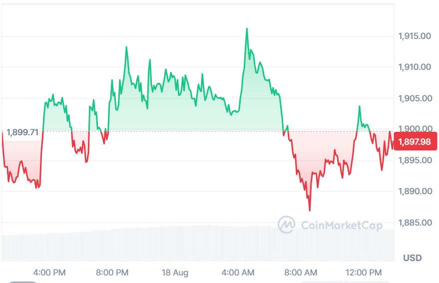Click the 1,885.00 price axis label

415,223
